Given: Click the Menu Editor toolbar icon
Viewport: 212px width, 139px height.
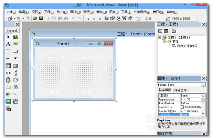Looking at the screenshot, I should 28,18.
